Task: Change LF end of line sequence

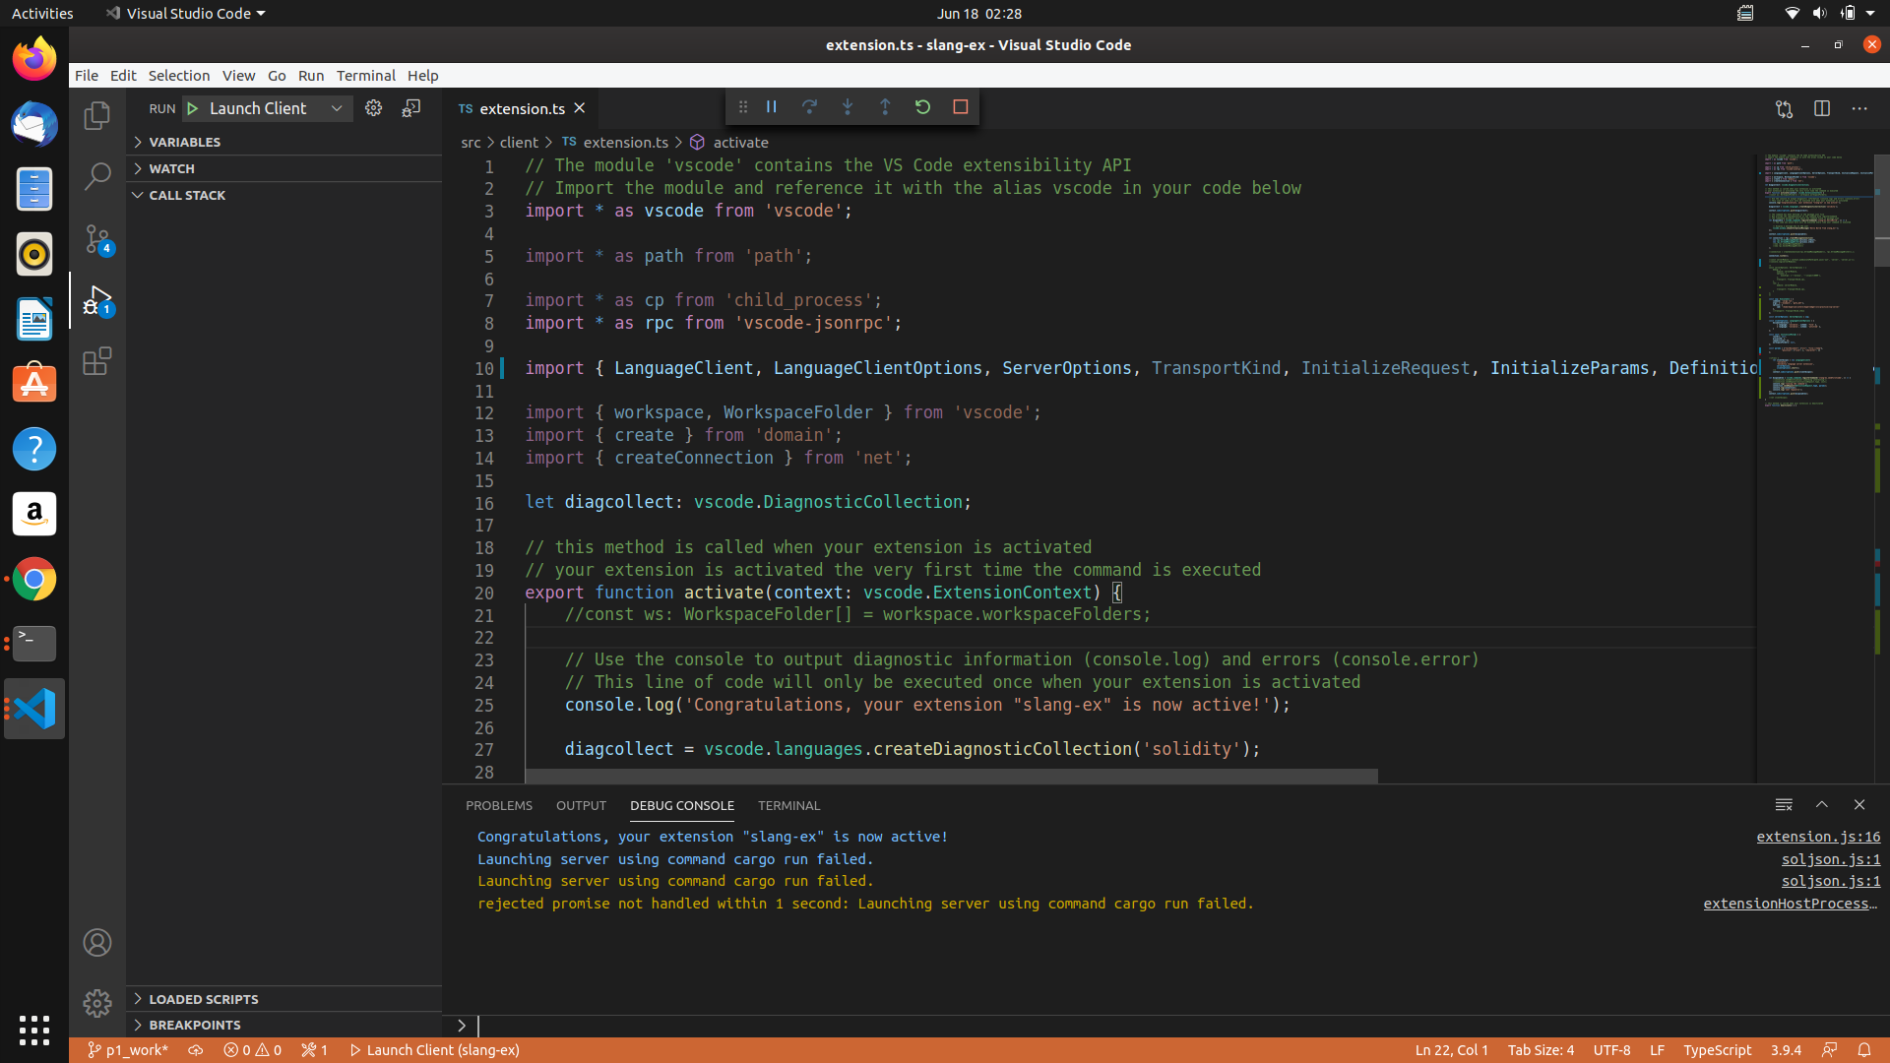Action: coord(1657,1050)
